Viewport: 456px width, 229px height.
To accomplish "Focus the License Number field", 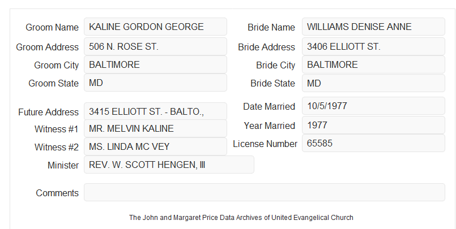I will pos(373,143).
